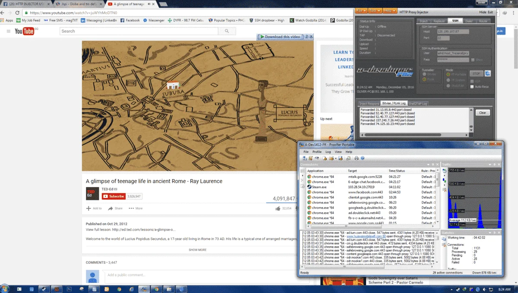Expand the Traffic pane dropdown arrow
The image size is (518, 293).
(x=490, y=165)
